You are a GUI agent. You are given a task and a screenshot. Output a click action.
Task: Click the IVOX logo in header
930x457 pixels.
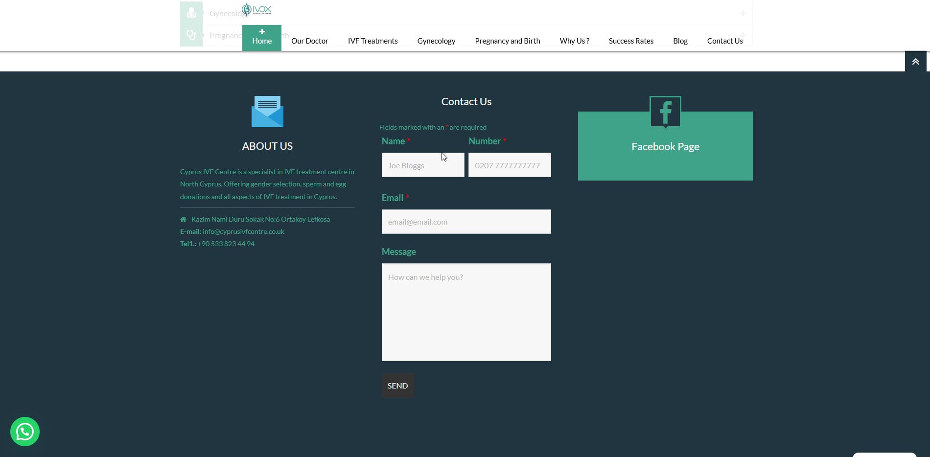tap(256, 10)
